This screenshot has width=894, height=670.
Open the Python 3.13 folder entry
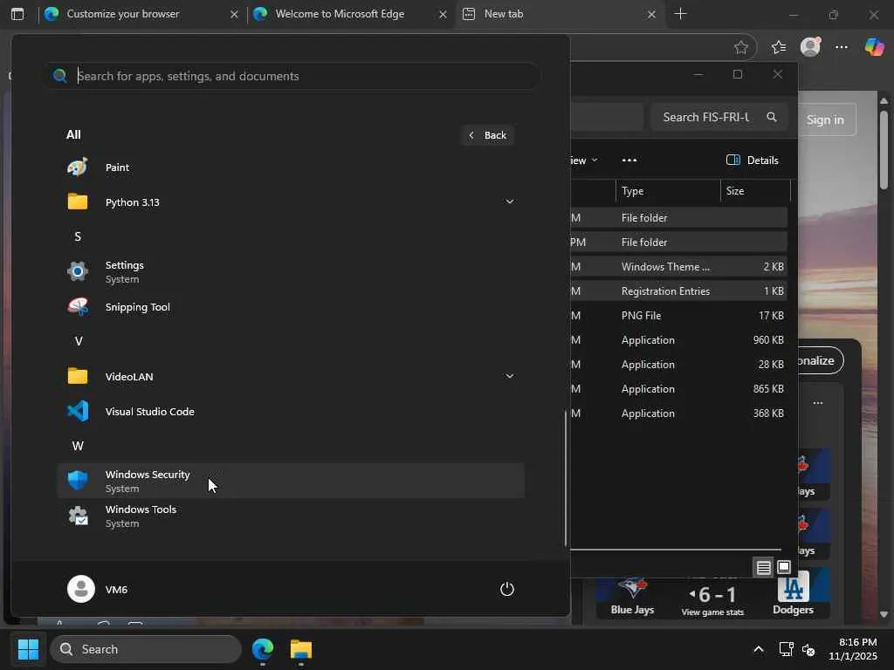291,202
